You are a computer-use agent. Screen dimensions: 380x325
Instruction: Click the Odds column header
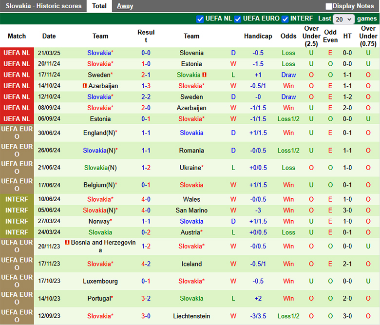[x=288, y=36]
